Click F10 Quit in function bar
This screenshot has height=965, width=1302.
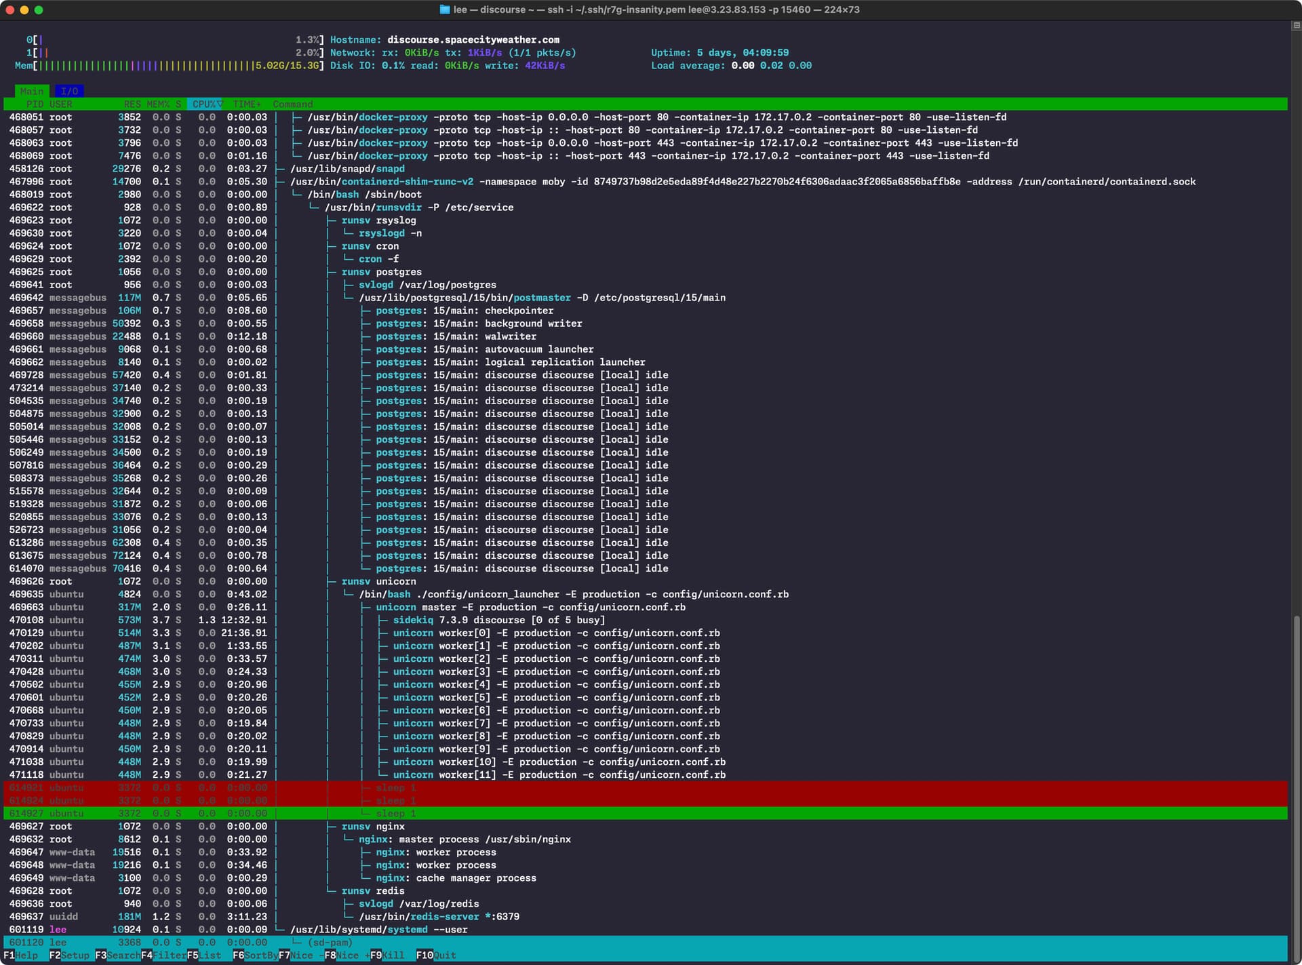click(x=436, y=955)
